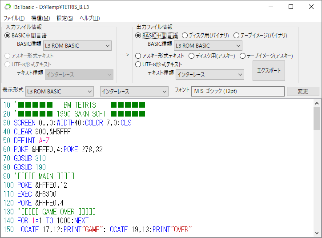This screenshot has height=238, width=322.
Task: Click scrollbar up arrow in code view
Action: tap(317, 104)
